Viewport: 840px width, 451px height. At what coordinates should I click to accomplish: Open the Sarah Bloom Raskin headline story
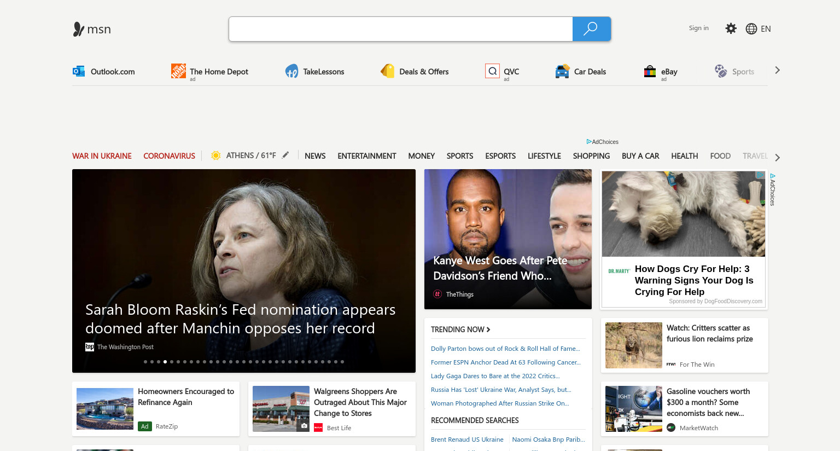(x=241, y=319)
